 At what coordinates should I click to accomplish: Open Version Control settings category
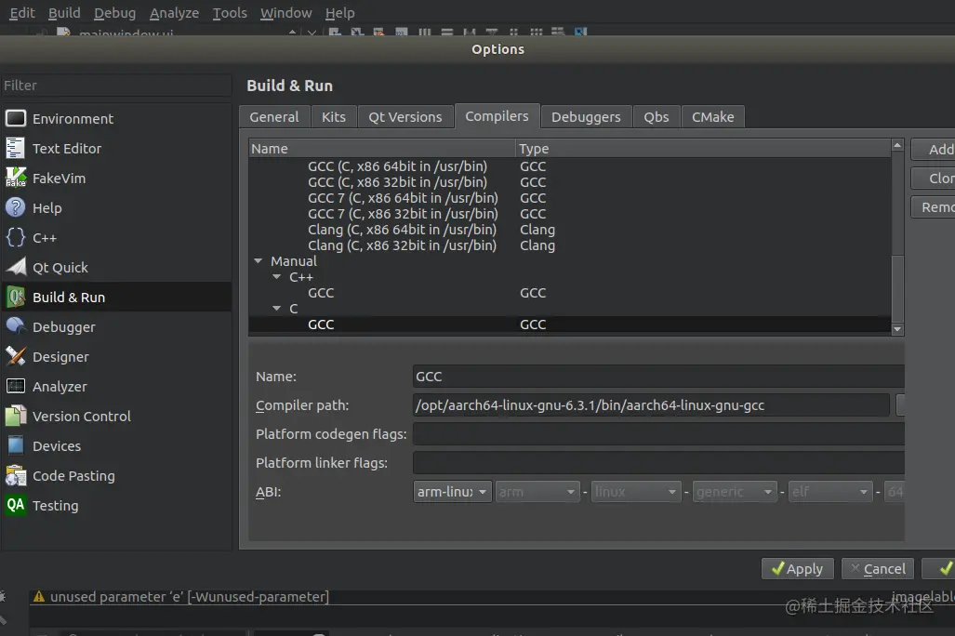115,416
